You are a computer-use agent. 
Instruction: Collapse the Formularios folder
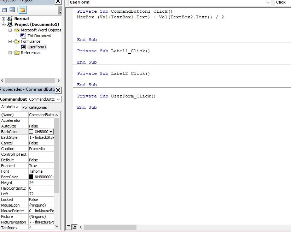[11, 41]
